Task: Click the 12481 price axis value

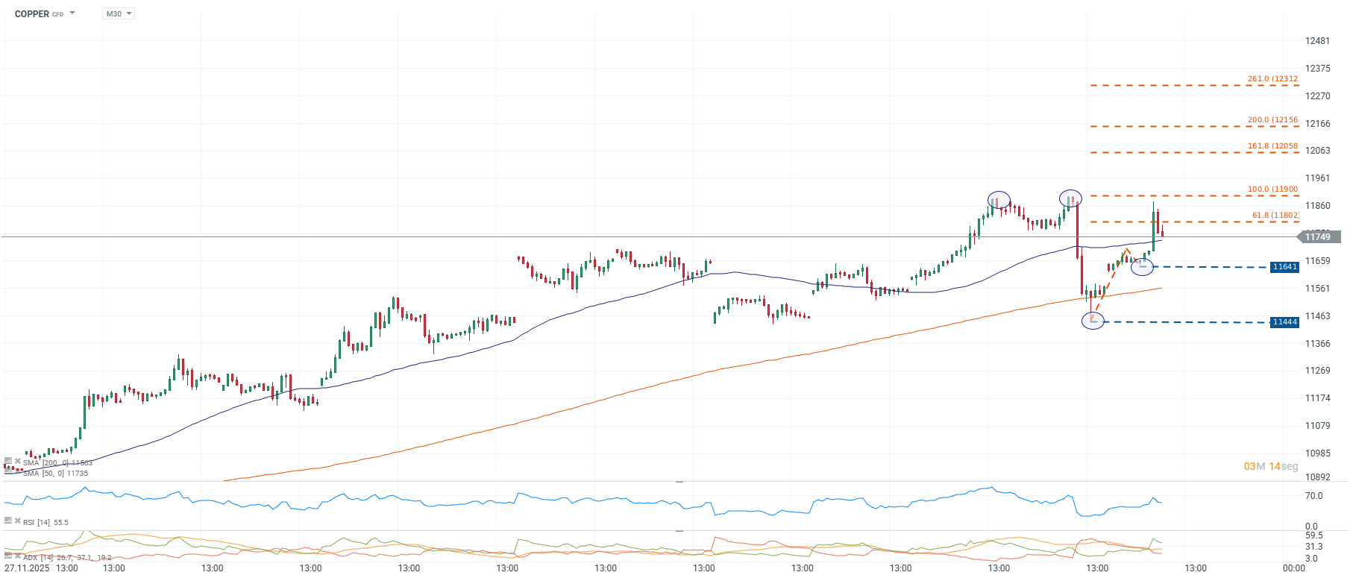Action: click(x=1317, y=41)
